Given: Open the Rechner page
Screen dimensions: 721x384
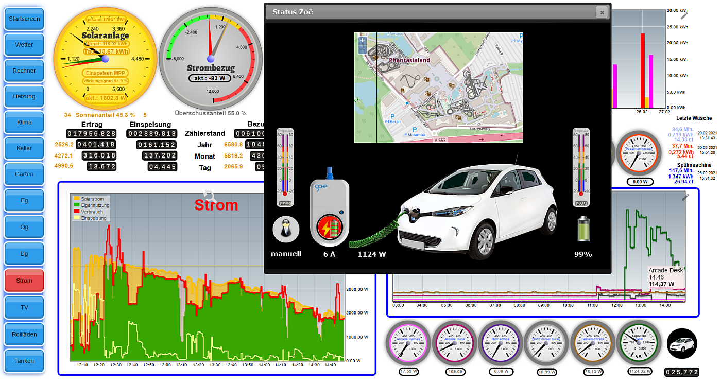Looking at the screenshot, I should (24, 71).
